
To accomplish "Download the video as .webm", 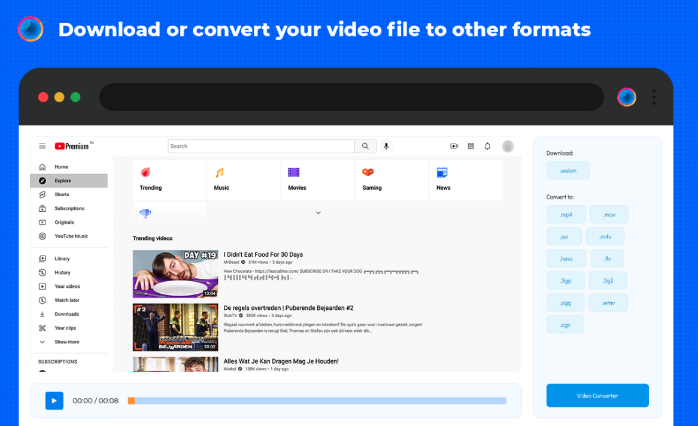I will coord(568,171).
